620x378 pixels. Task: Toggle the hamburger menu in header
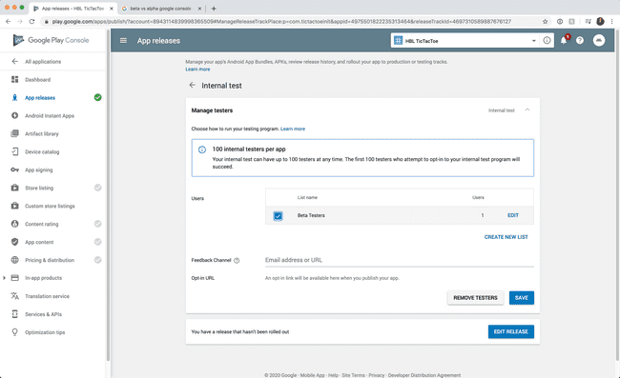[123, 40]
